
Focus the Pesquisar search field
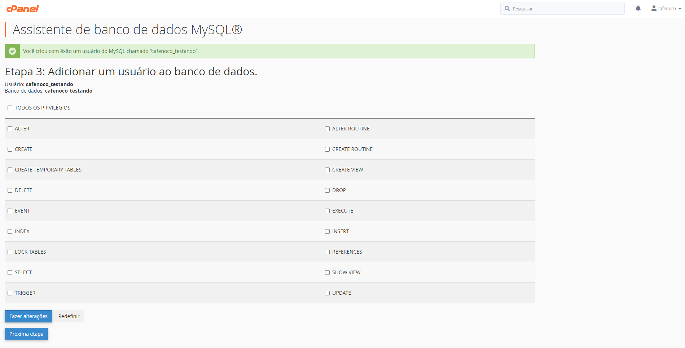(x=562, y=9)
